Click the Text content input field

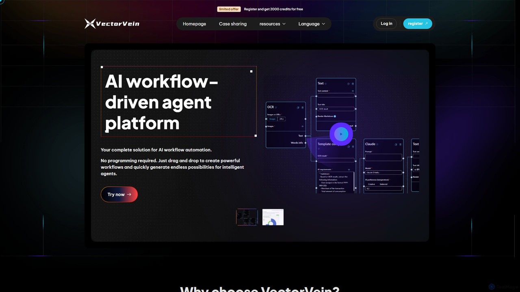point(336,95)
